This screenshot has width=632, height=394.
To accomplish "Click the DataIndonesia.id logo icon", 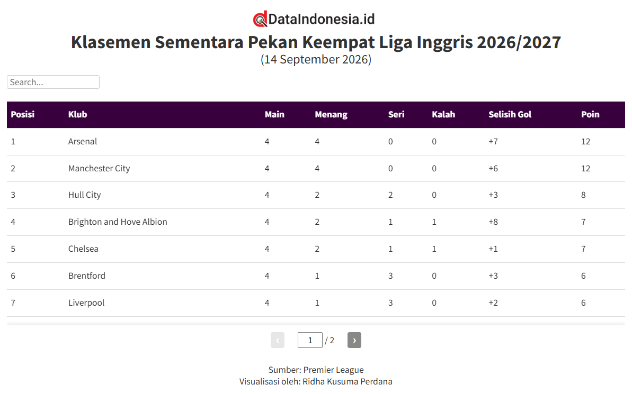I will click(x=260, y=19).
